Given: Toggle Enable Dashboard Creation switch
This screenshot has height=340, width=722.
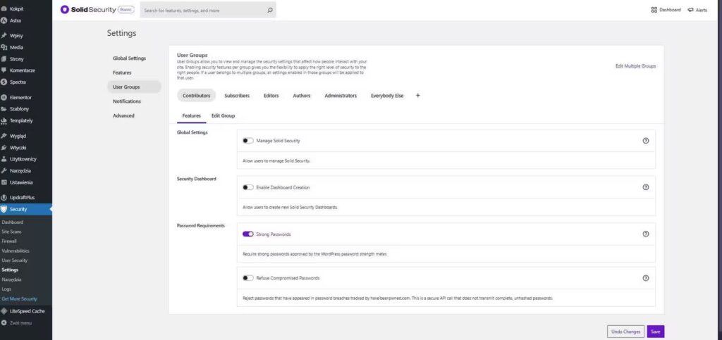Looking at the screenshot, I should [247, 187].
